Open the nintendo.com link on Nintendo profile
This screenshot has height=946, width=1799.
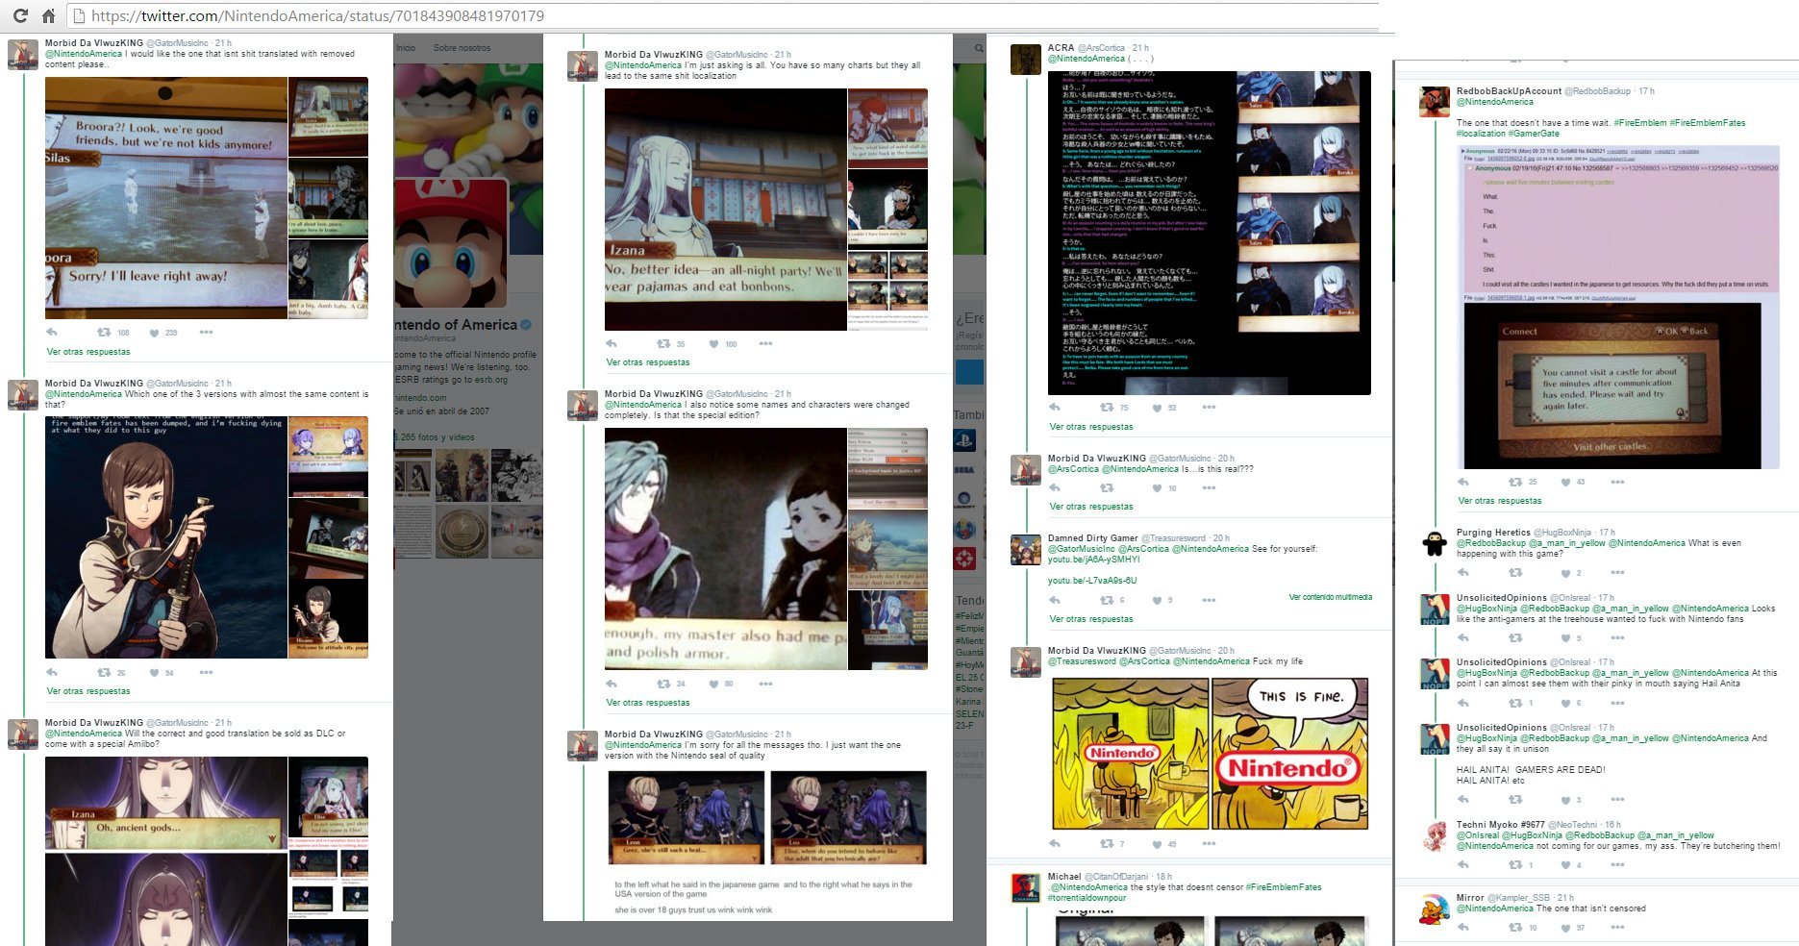click(x=420, y=398)
